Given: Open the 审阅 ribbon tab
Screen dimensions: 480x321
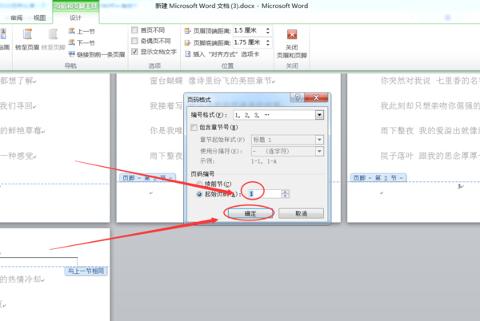Looking at the screenshot, I should click(17, 18).
